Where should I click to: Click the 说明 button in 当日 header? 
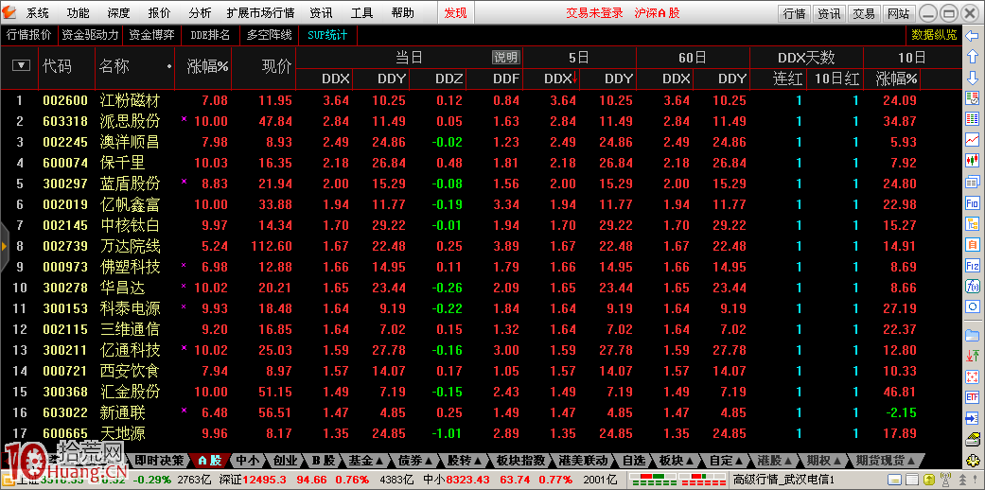(x=505, y=58)
